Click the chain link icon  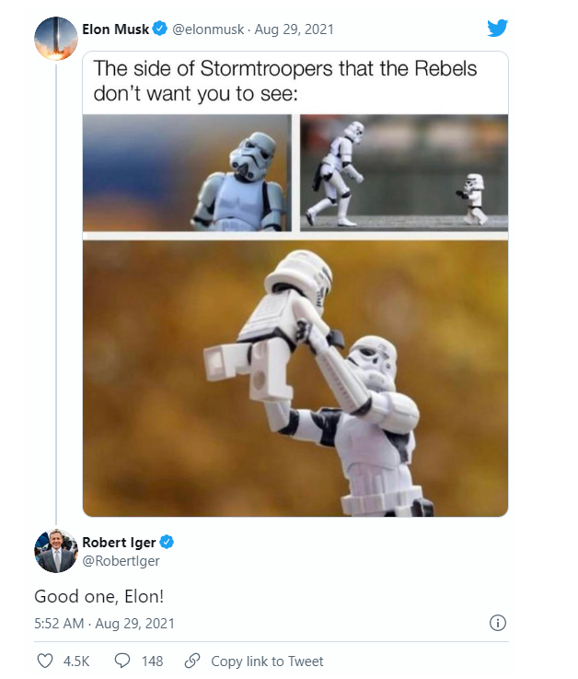192,661
